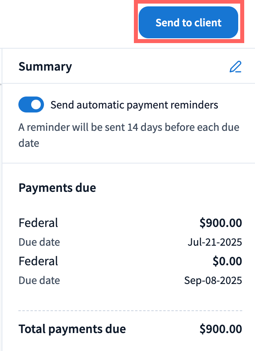Click the $0.00 Federal amount
This screenshot has height=351, width=255.
(x=227, y=261)
